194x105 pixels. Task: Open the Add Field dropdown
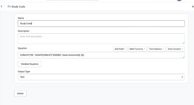coord(120,49)
